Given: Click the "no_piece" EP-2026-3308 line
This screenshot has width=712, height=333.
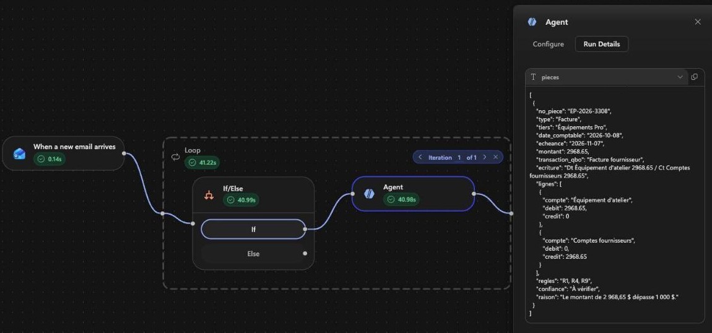Looking at the screenshot, I should (x=575, y=111).
